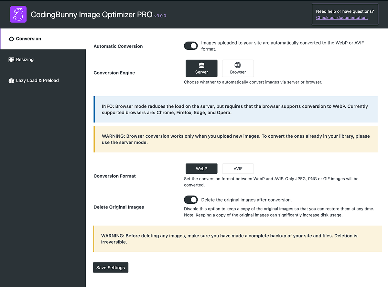Disable the Delete Original Images switch
Image resolution: width=388 pixels, height=287 pixels.
(191, 200)
